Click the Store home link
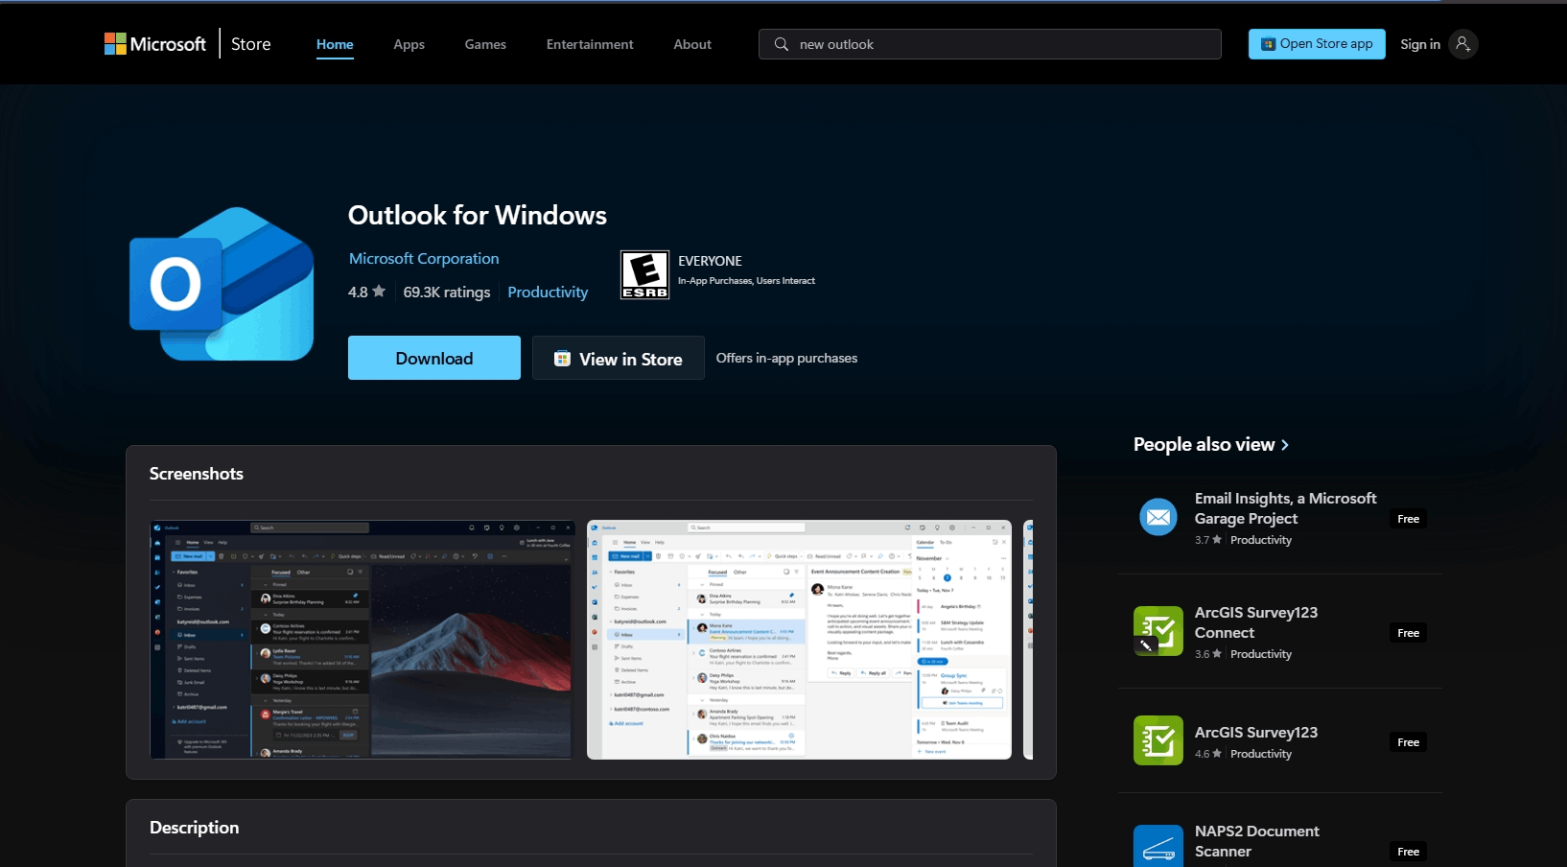 (x=251, y=44)
